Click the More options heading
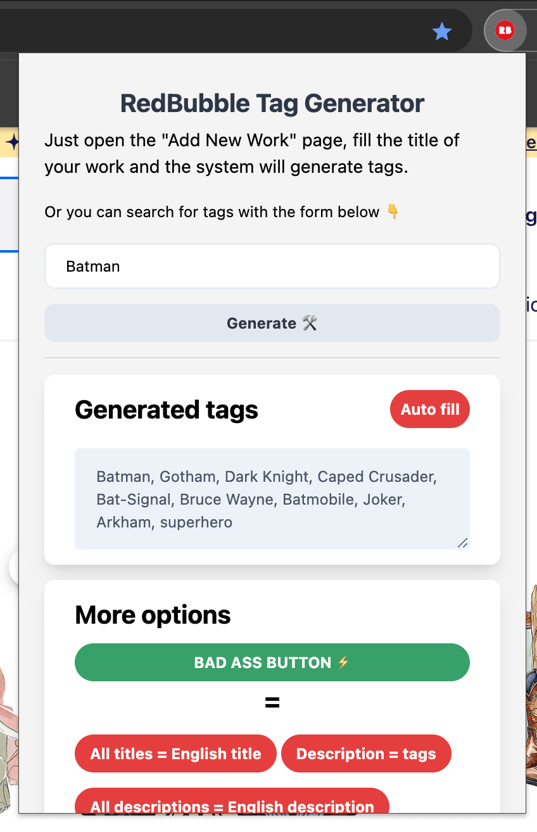 click(153, 615)
